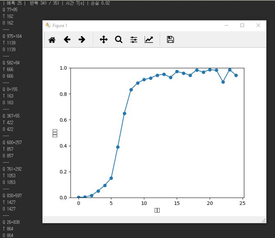The height and width of the screenshot is (238, 275).
Task: Maximize the Figure 1 window
Action: (242, 25)
